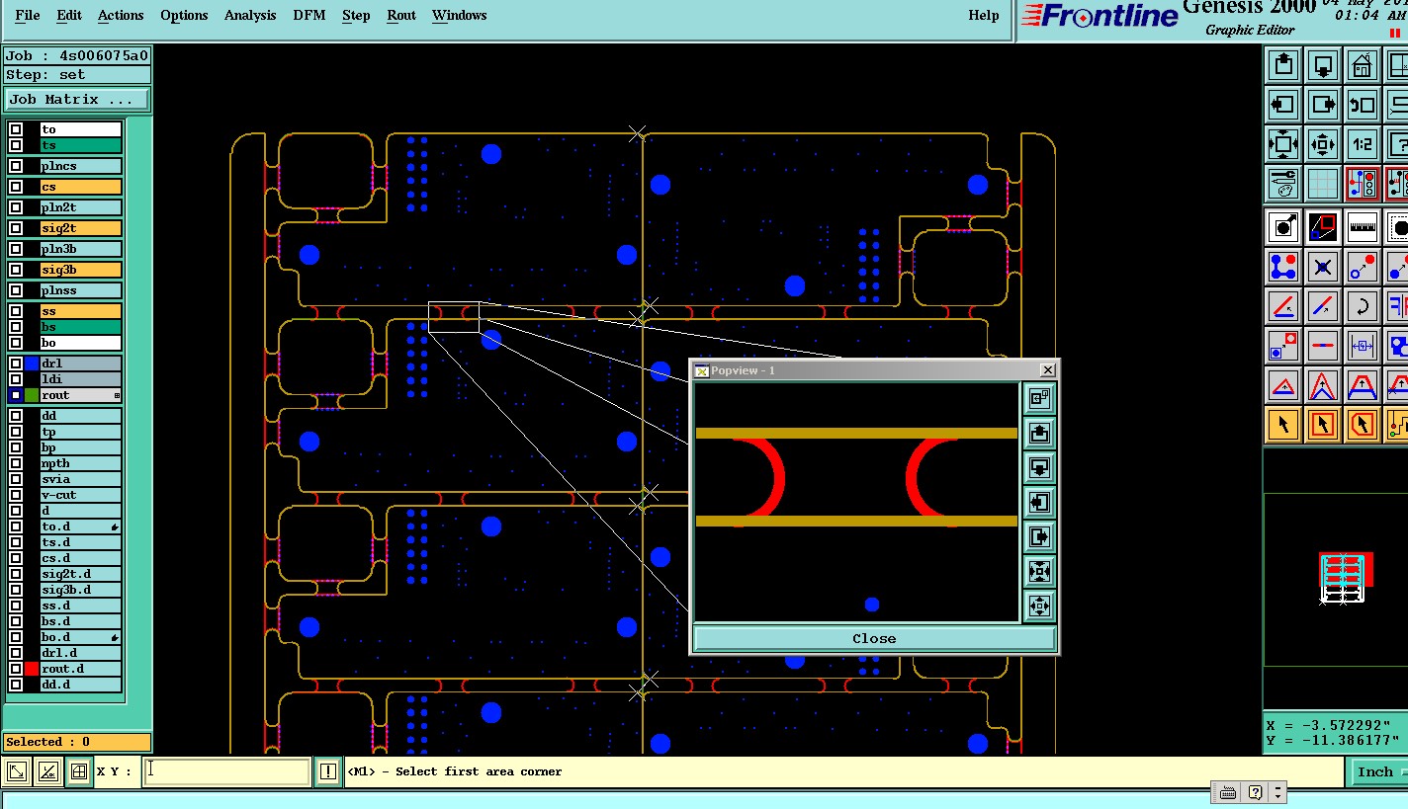The height and width of the screenshot is (809, 1408).
Task: Toggle the checkbox for layer sig2t
Action: [16, 228]
